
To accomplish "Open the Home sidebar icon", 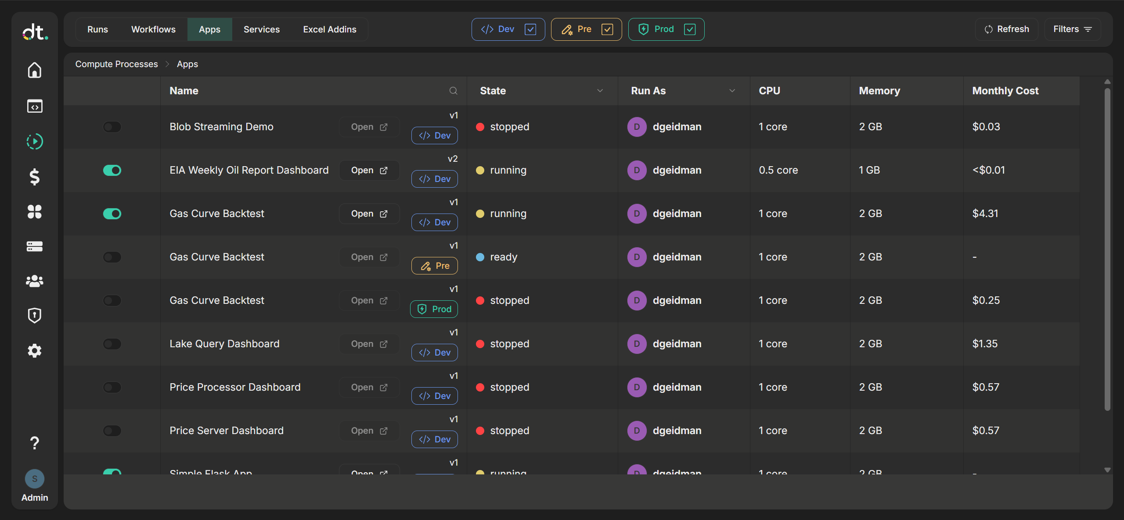I will (35, 70).
